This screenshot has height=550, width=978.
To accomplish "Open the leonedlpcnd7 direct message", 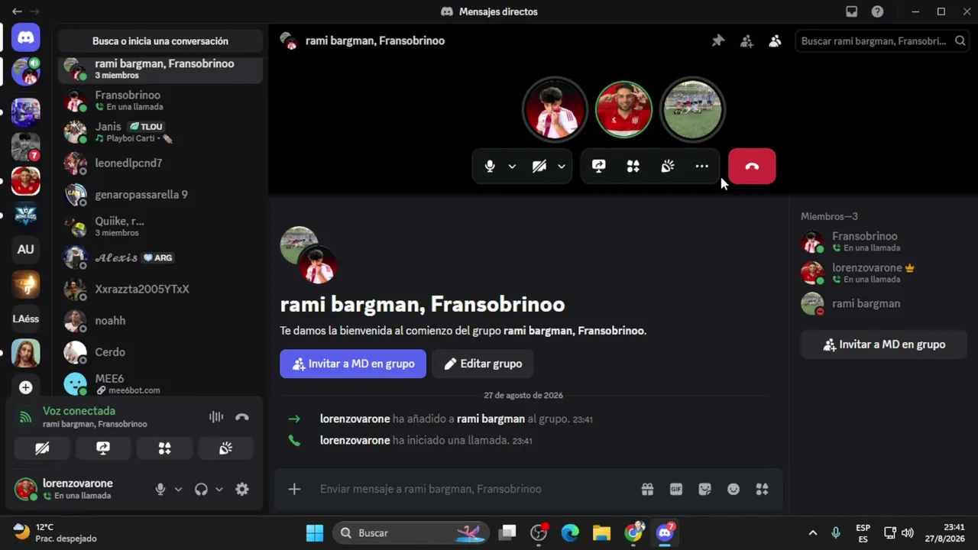I will [160, 163].
